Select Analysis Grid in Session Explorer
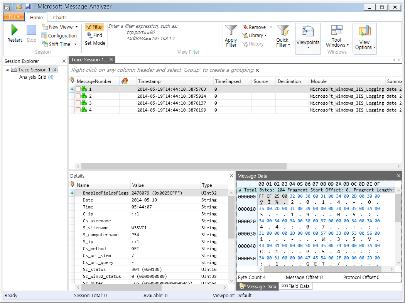Viewport: 405px width, 303px height. click(36, 77)
